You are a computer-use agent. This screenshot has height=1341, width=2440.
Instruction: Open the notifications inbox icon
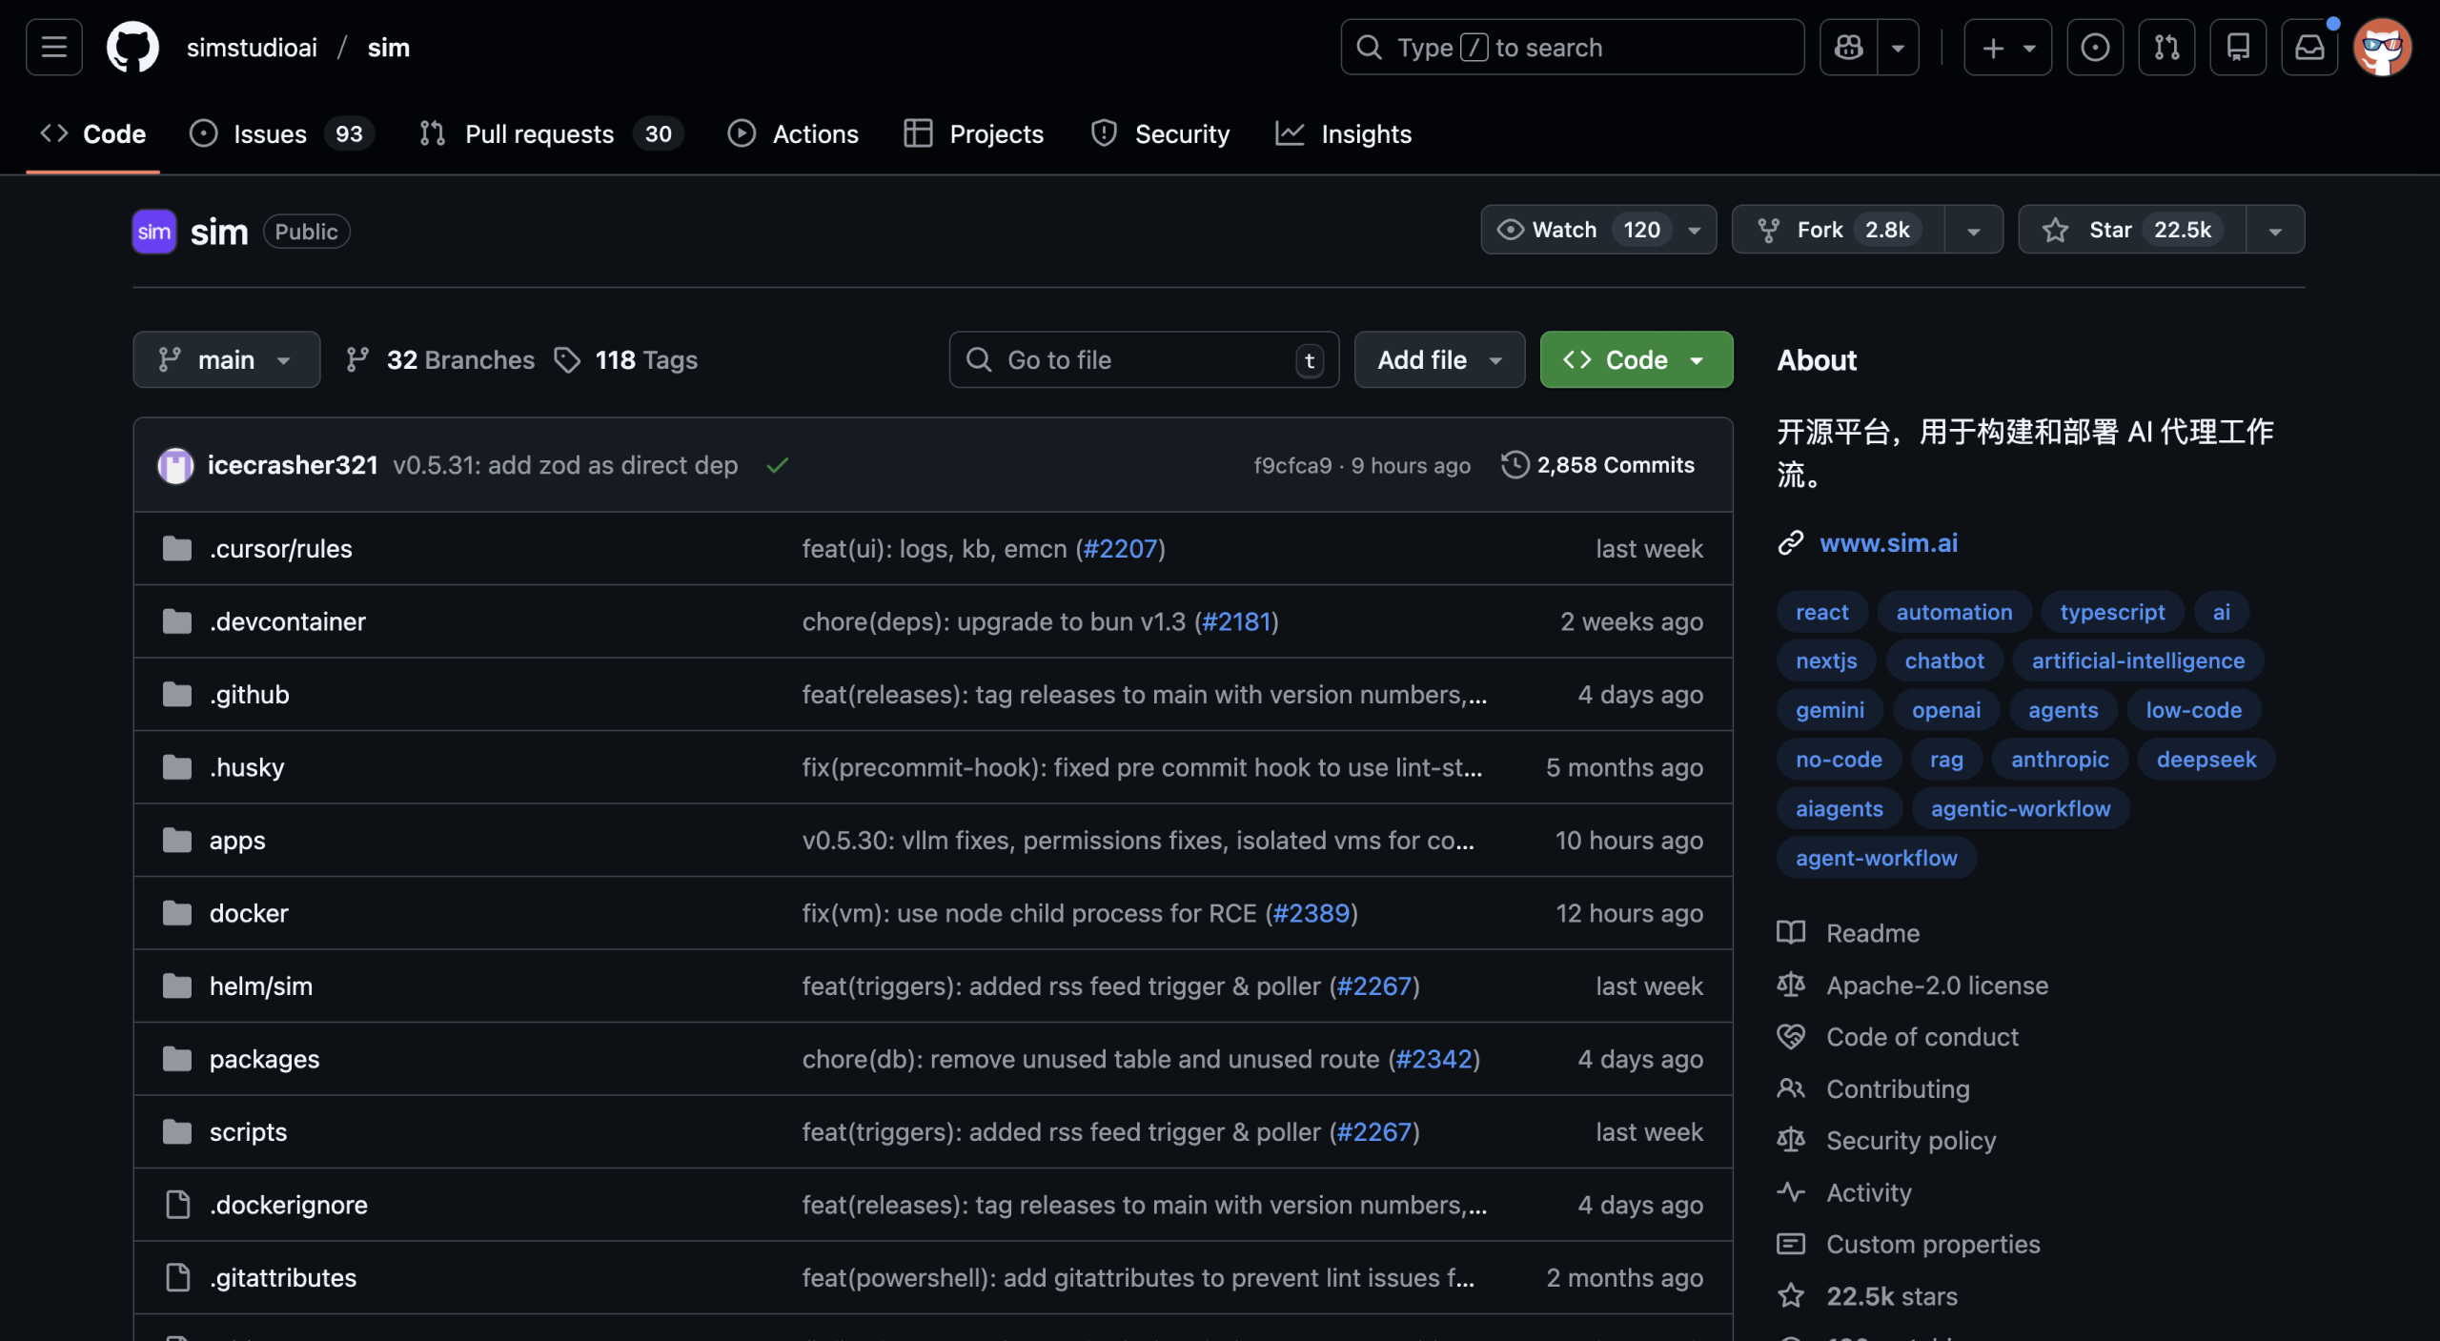coord(2308,47)
